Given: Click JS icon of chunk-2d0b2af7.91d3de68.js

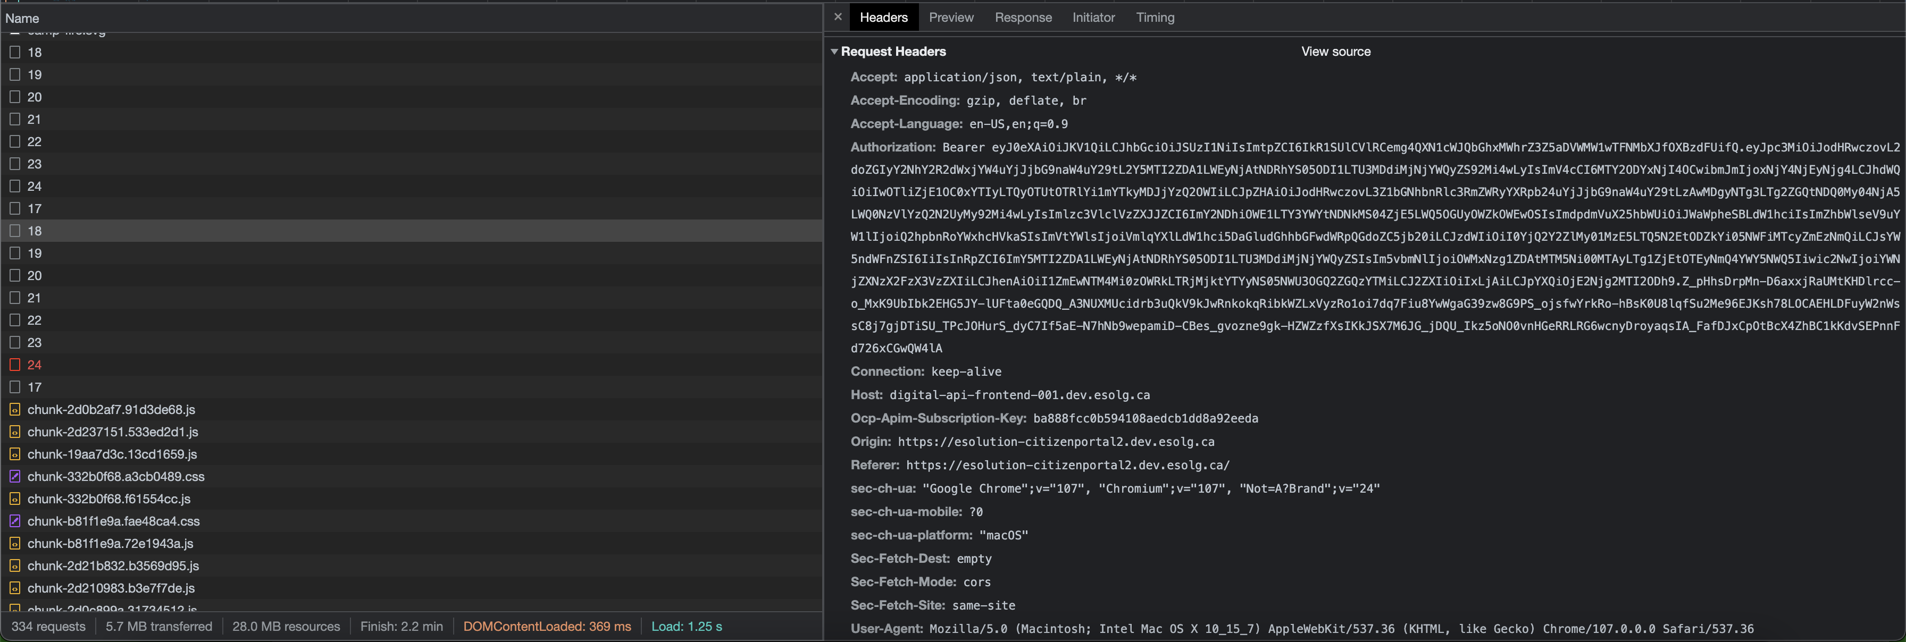Looking at the screenshot, I should 15,410.
